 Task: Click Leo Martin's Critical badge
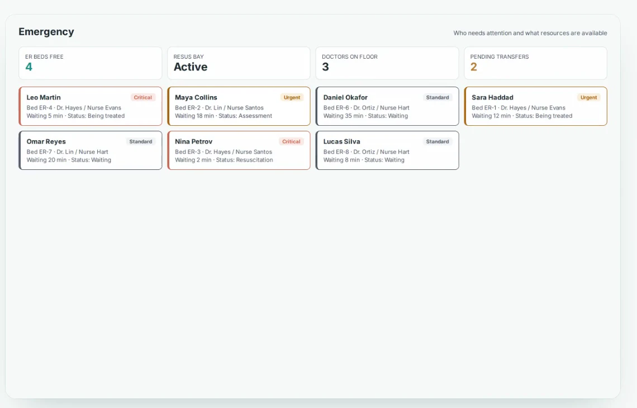coord(142,98)
